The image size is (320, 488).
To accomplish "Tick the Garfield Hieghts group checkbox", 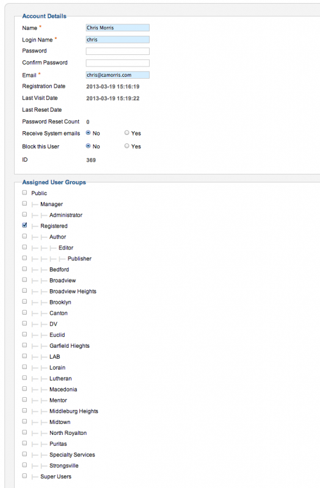I will pos(24,345).
